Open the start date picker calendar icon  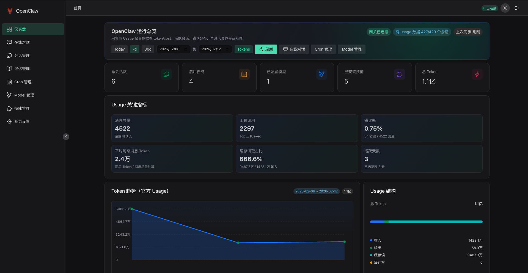pyautogui.click(x=186, y=49)
